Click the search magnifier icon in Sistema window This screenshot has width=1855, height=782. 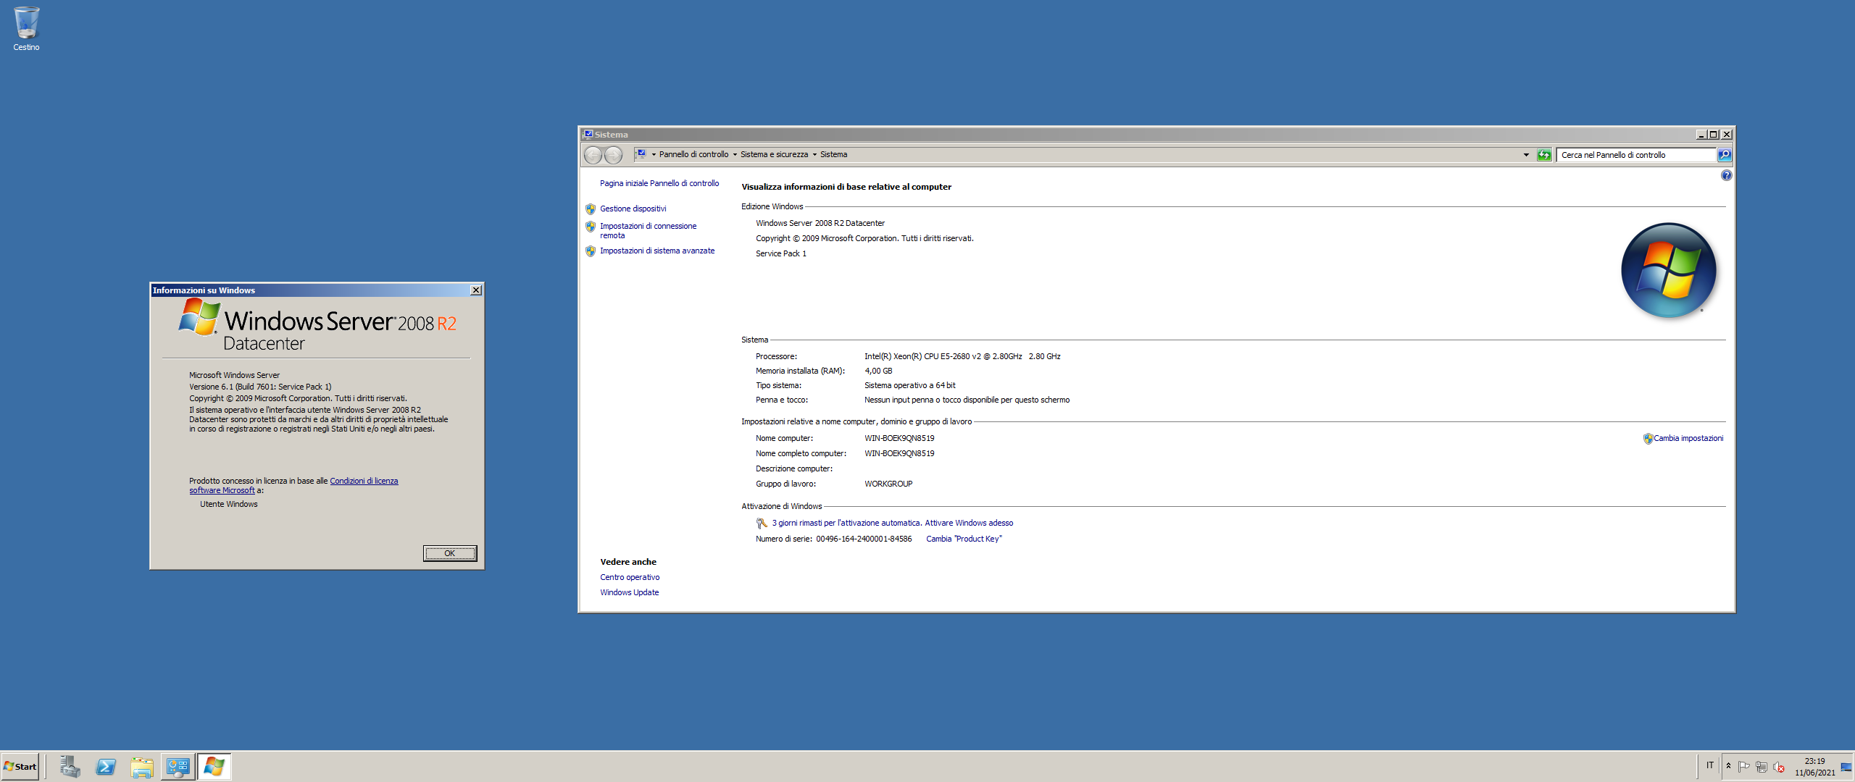tap(1725, 154)
